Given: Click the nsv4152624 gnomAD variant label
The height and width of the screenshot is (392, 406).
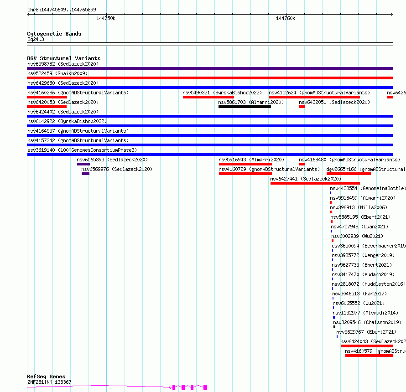Looking at the screenshot, I should 319,93.
